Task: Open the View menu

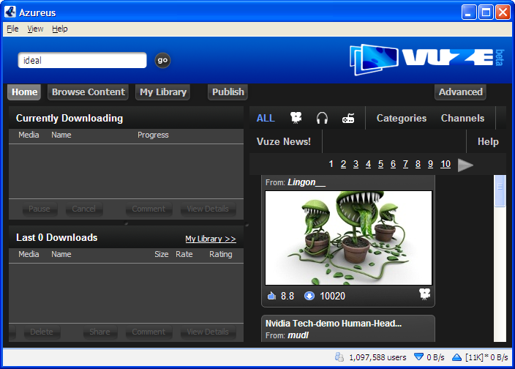Action: click(x=35, y=29)
